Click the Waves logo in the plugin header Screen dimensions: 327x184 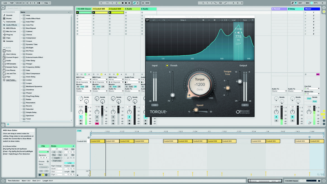(x=148, y=20)
